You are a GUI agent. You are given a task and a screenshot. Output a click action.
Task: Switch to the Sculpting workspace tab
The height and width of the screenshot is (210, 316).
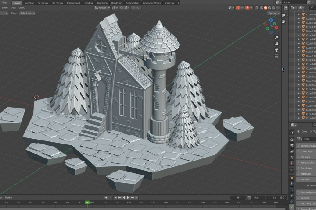point(43,3)
